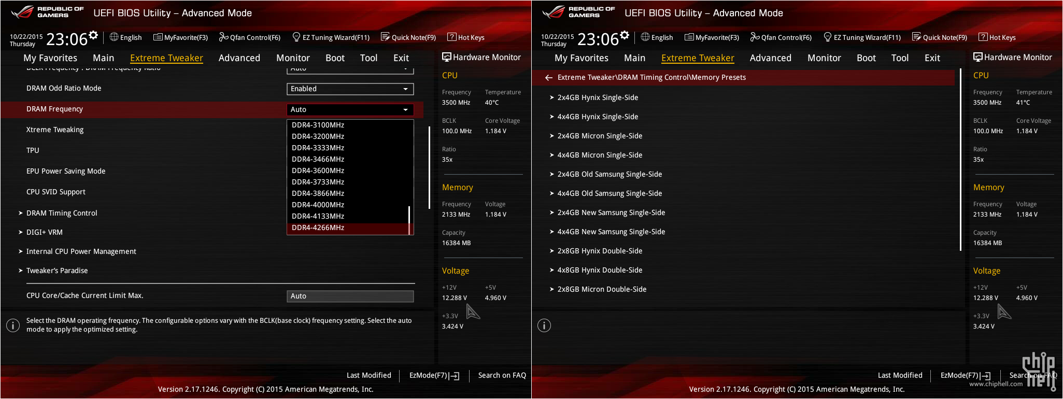Click EzMode(F7) in right window footer
Screen dimensions: 1063x399
(x=966, y=375)
